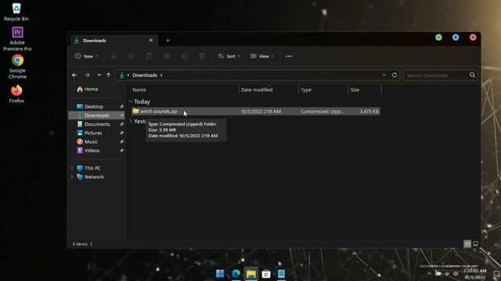Open the See more ellipsis menu
Screen dimensions: 501x281
tap(289, 56)
